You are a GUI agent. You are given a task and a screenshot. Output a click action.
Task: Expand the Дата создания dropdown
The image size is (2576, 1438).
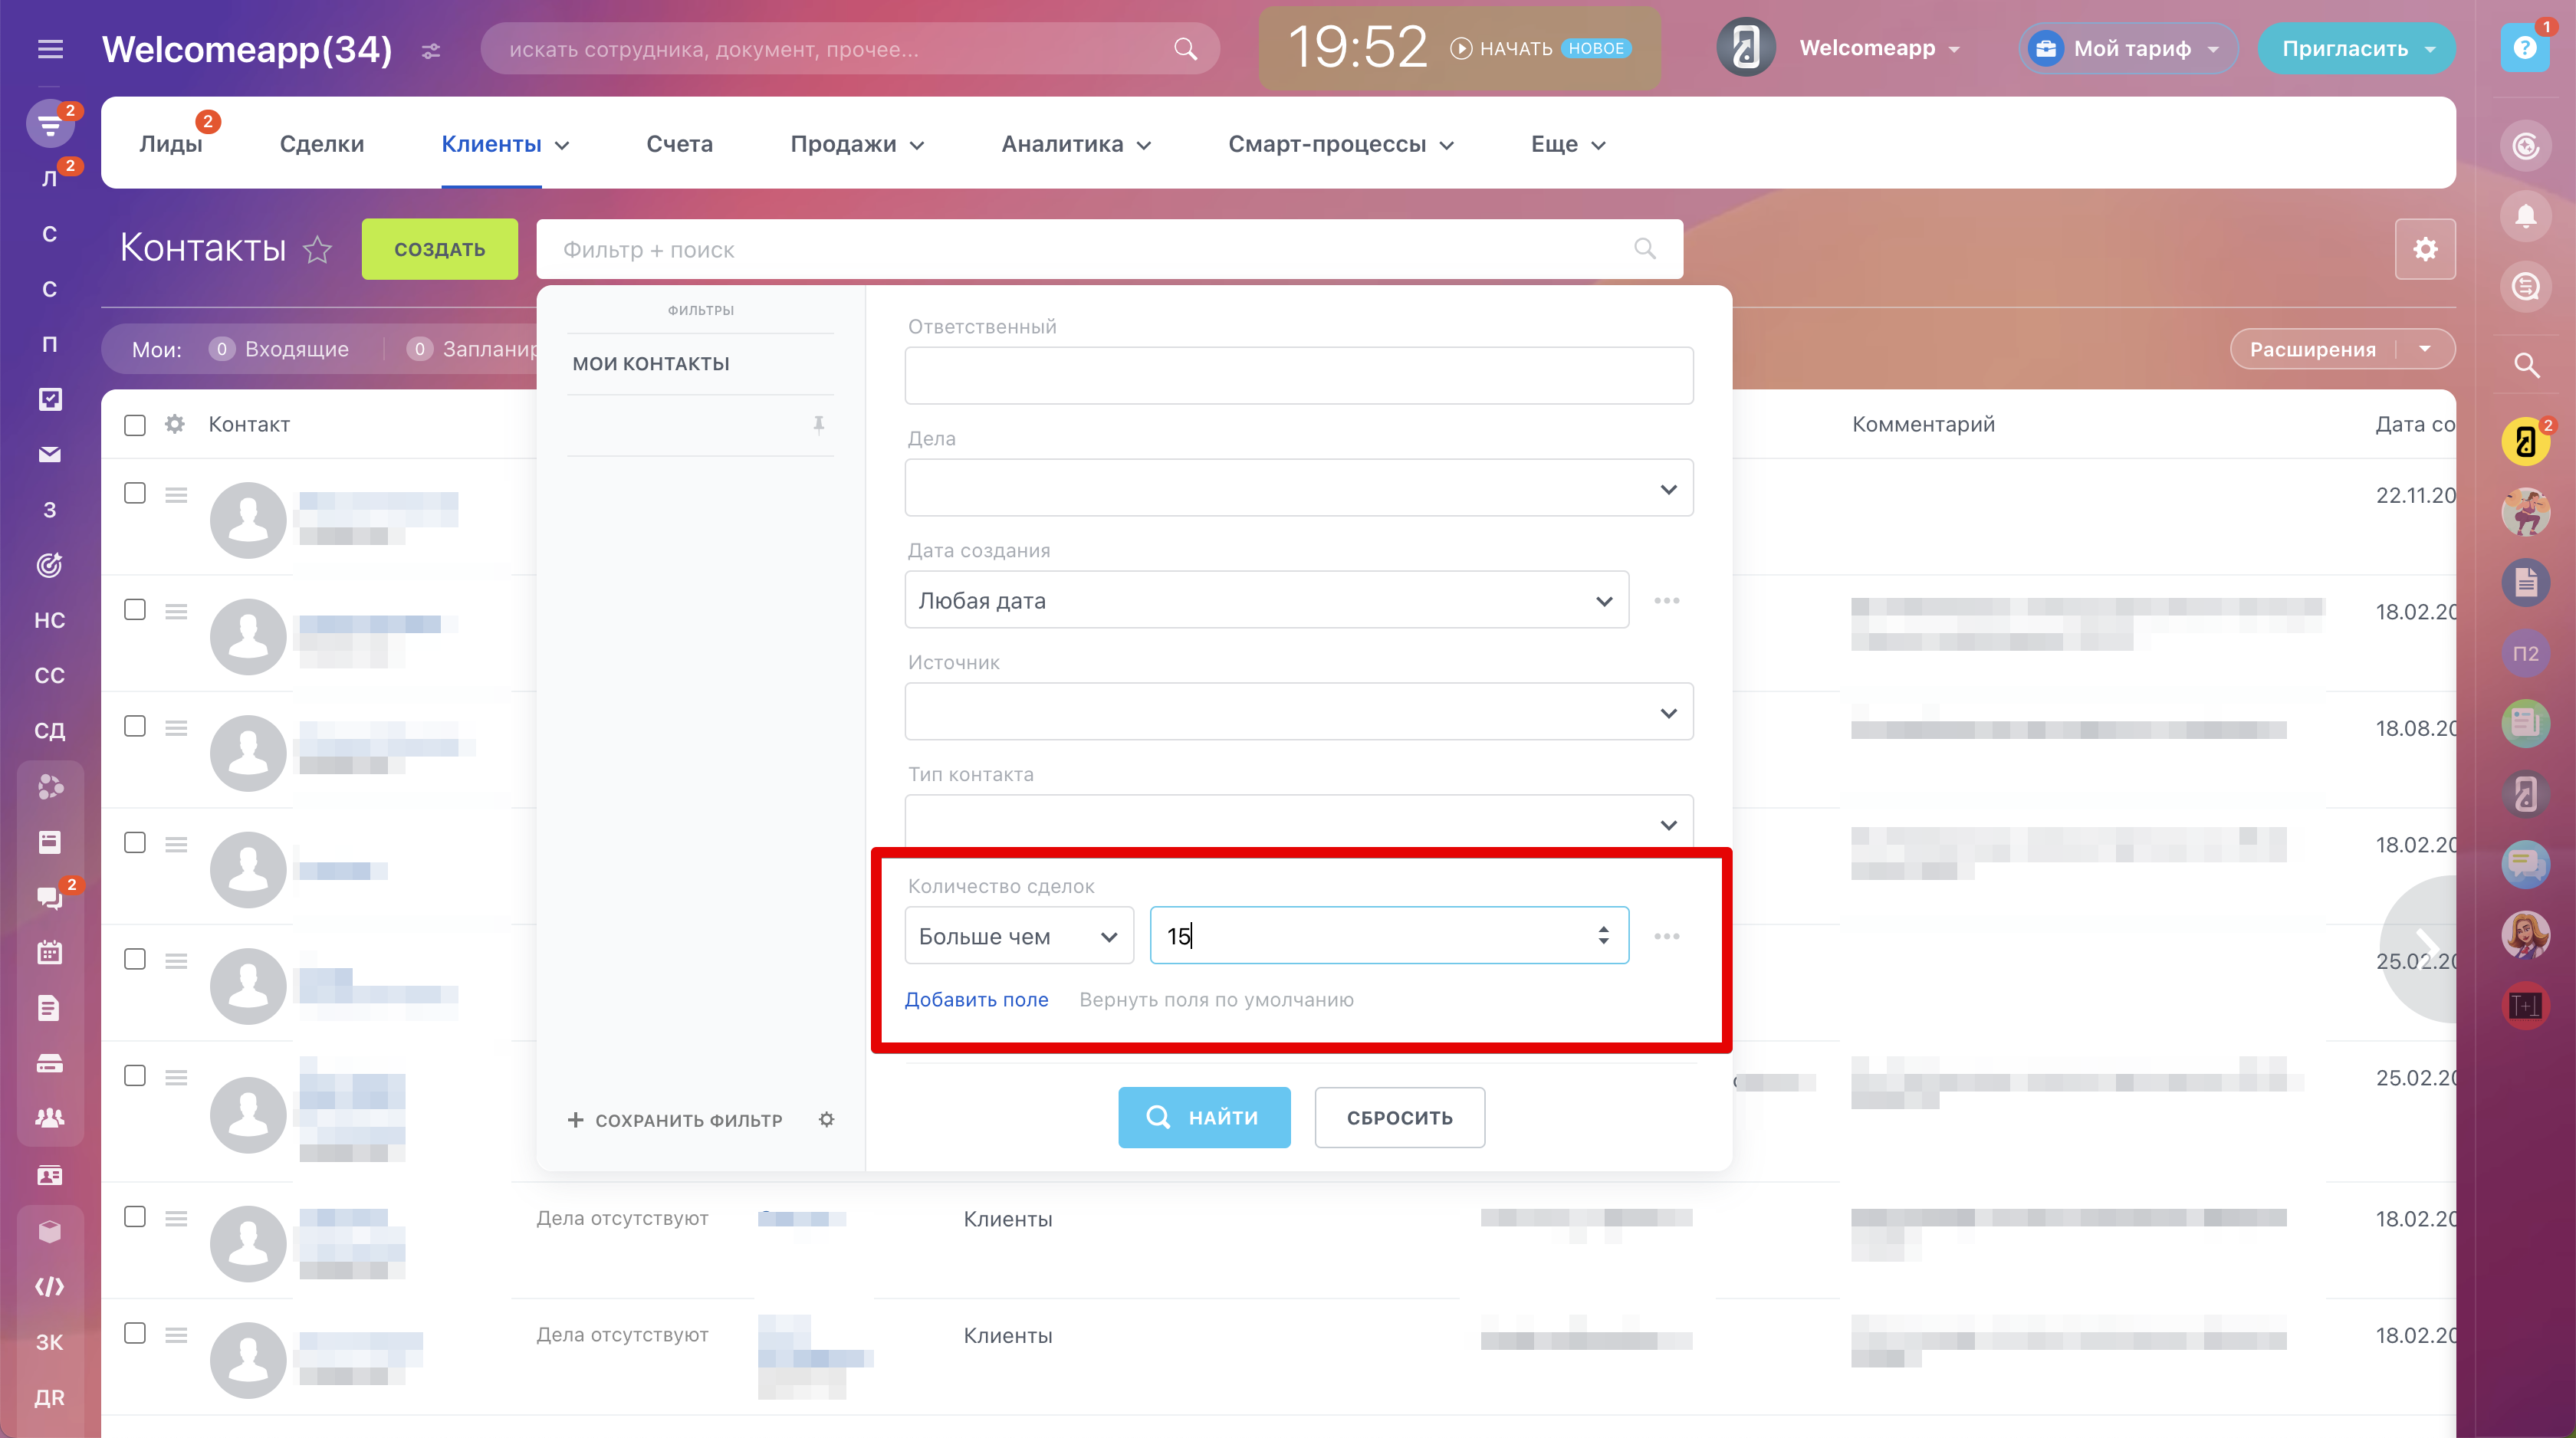(x=1266, y=600)
